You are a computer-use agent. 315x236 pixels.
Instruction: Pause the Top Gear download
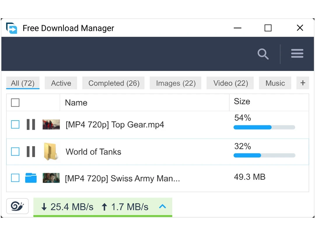(31, 124)
